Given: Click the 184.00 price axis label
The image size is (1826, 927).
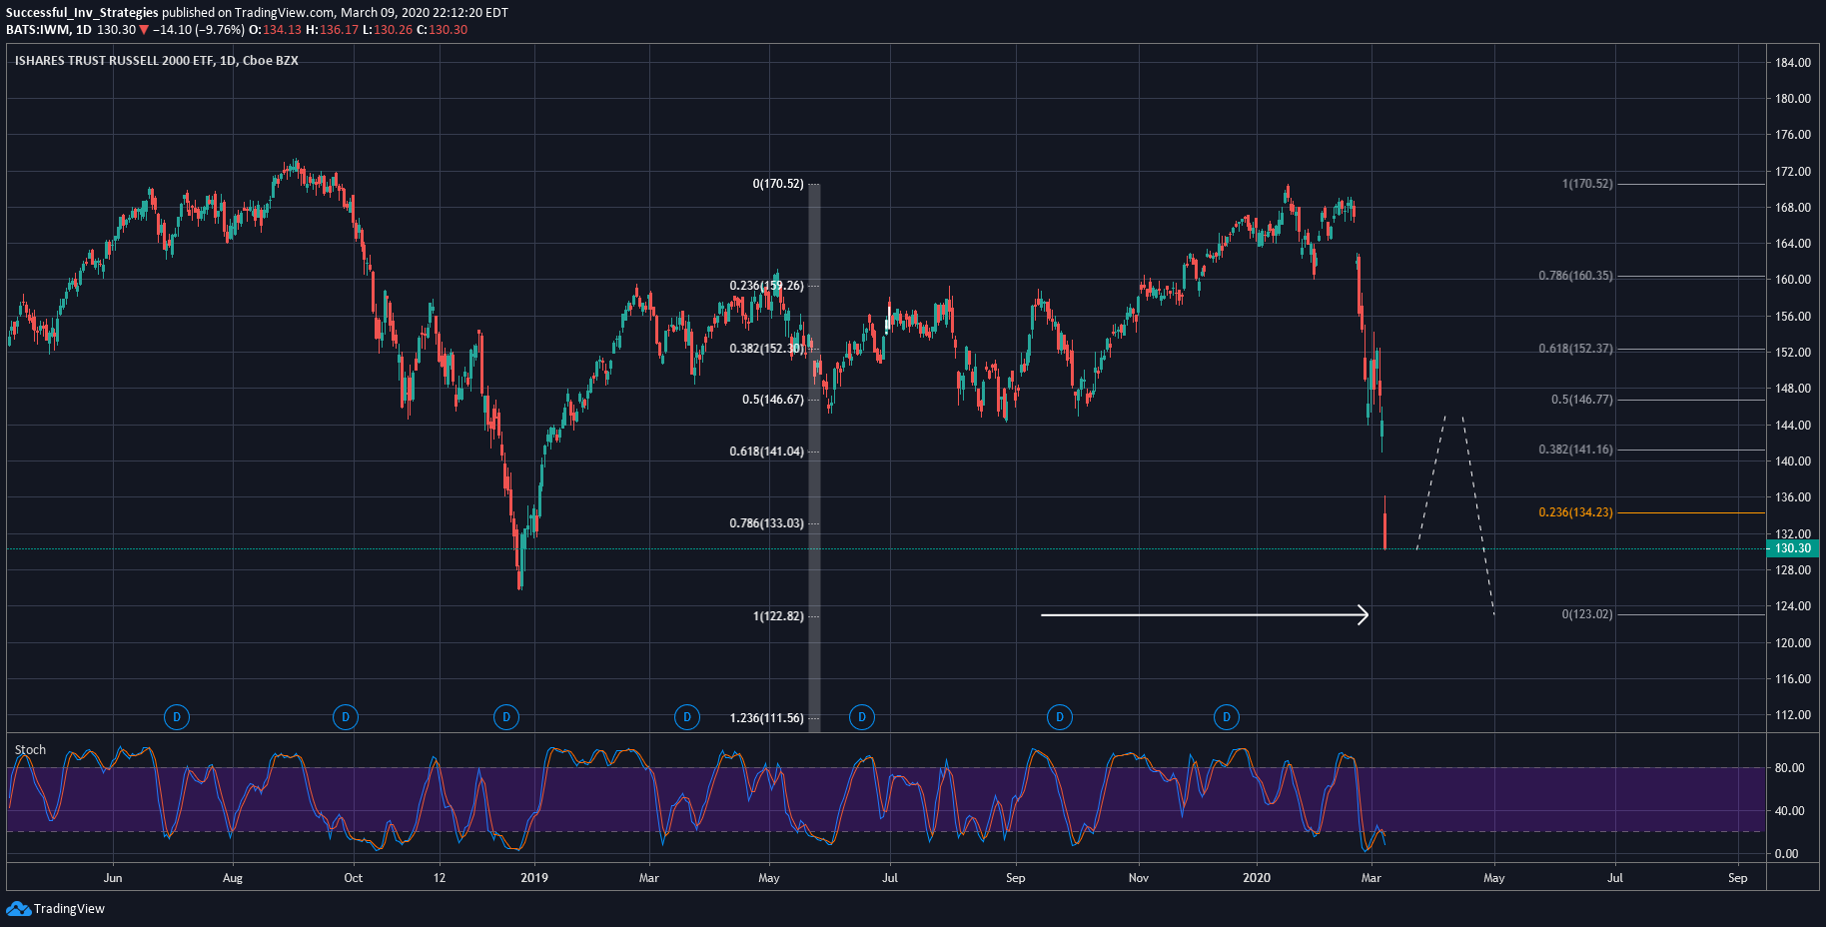Looking at the screenshot, I should point(1793,63).
